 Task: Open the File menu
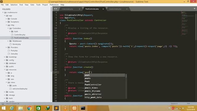point(2,5)
